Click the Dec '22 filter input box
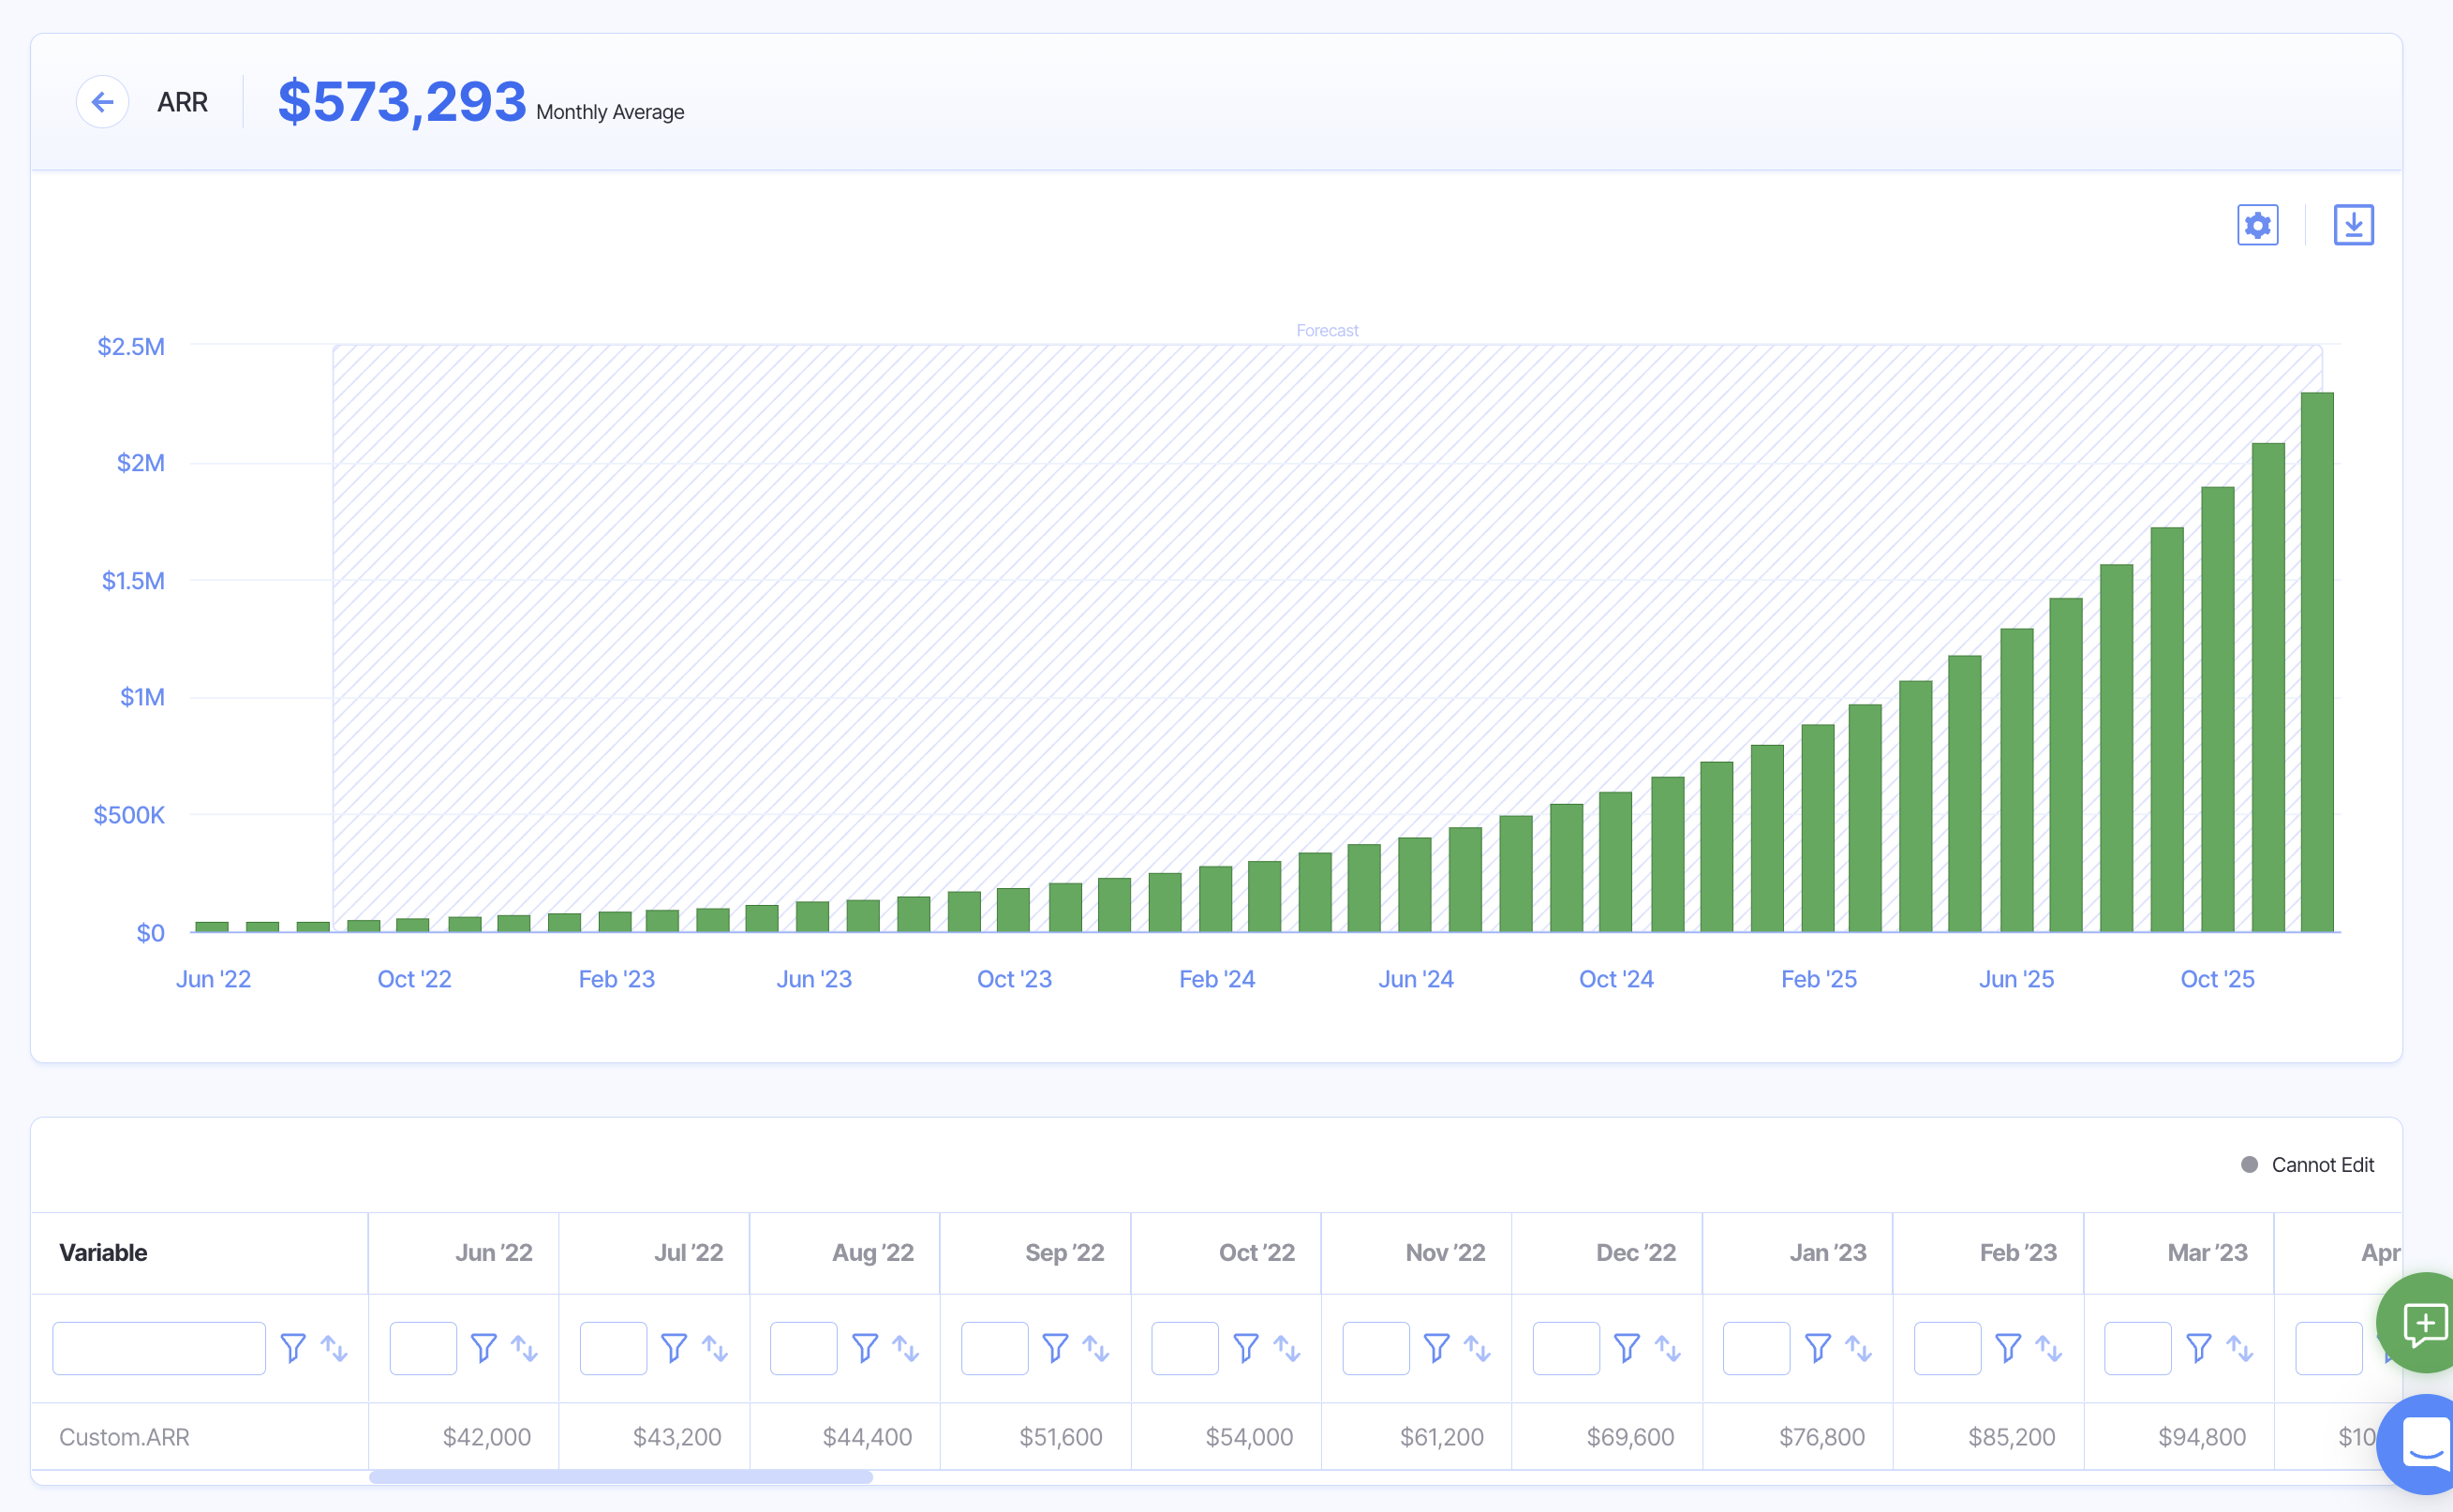The height and width of the screenshot is (1512, 2453). tap(1565, 1348)
